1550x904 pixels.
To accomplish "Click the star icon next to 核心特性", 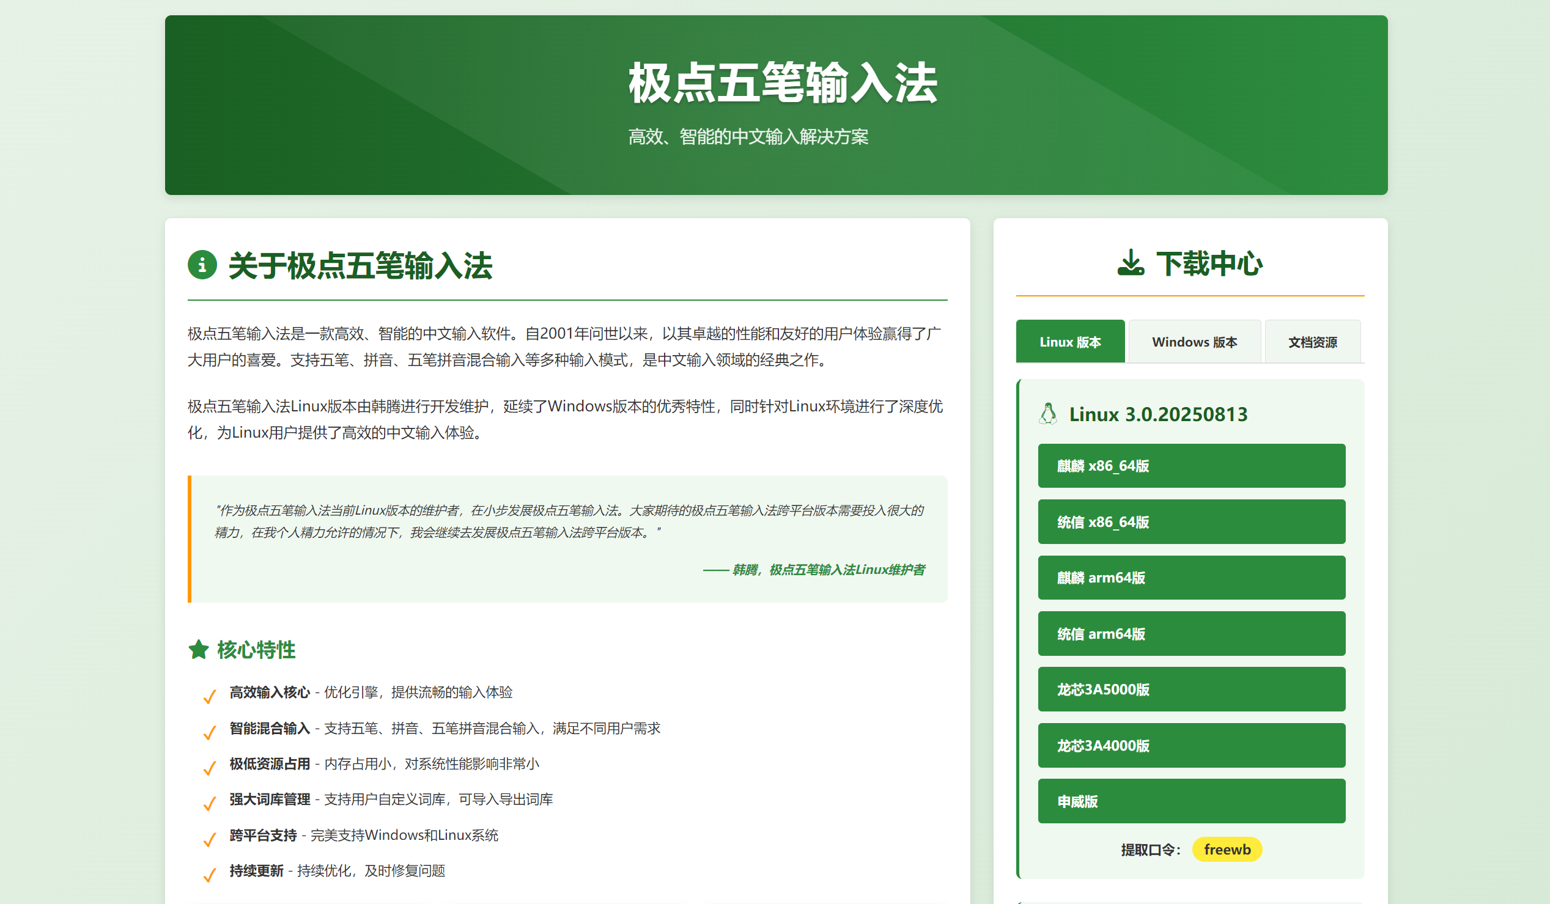I will tap(198, 649).
